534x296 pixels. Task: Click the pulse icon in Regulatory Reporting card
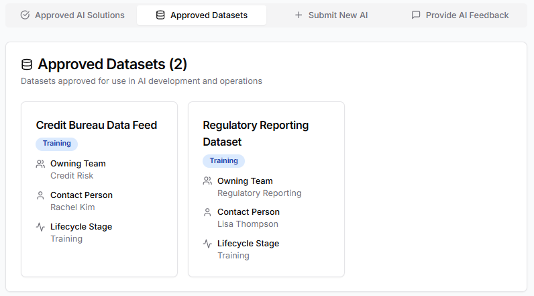click(207, 244)
